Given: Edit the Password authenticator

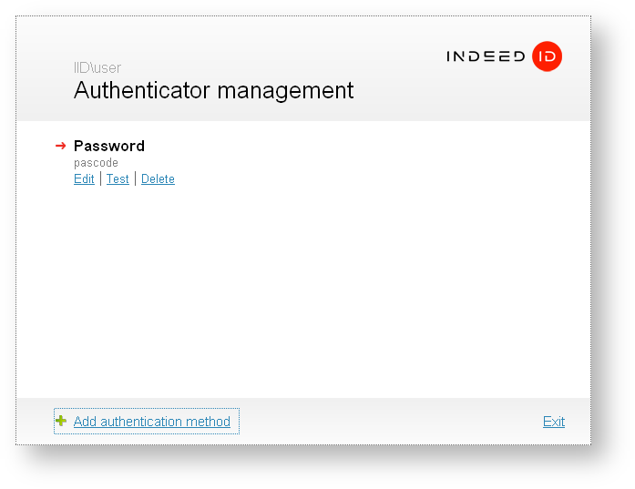Looking at the screenshot, I should 84,179.
